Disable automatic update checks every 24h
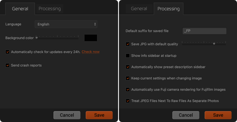 pos(8,52)
